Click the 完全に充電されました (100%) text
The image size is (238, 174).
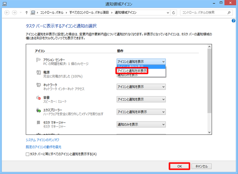point(63,76)
